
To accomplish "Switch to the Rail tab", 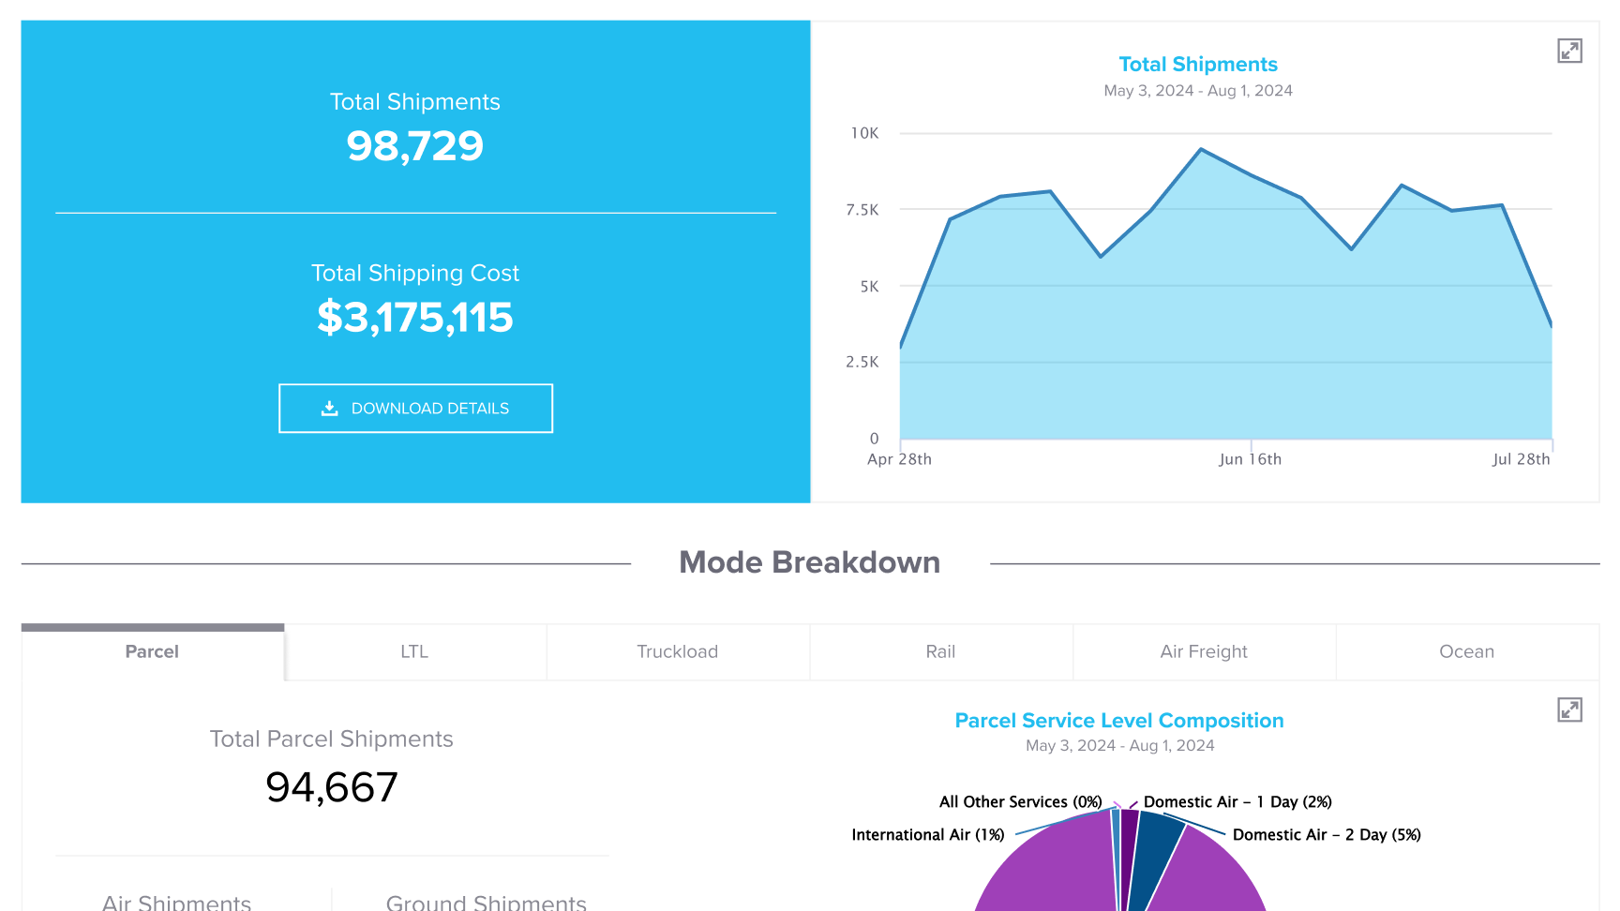I will coord(940,651).
